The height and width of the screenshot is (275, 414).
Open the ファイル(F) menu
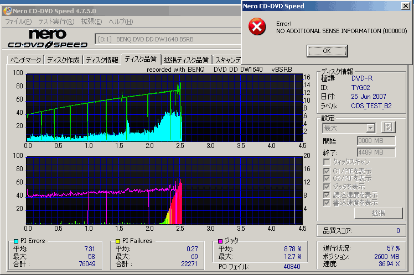pos(18,22)
